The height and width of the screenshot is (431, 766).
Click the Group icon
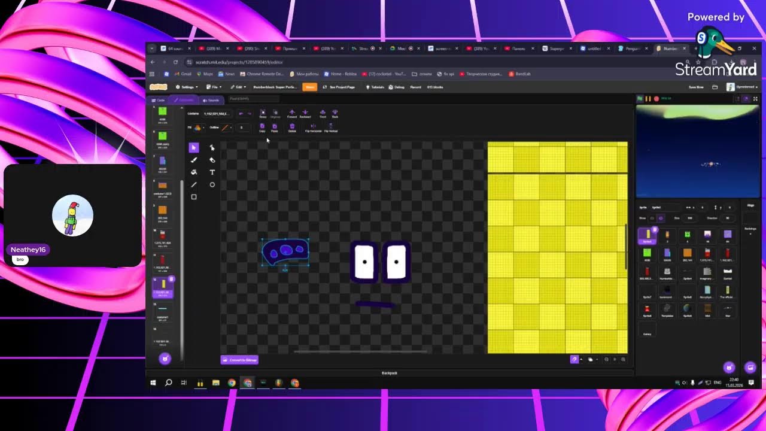coord(263,113)
